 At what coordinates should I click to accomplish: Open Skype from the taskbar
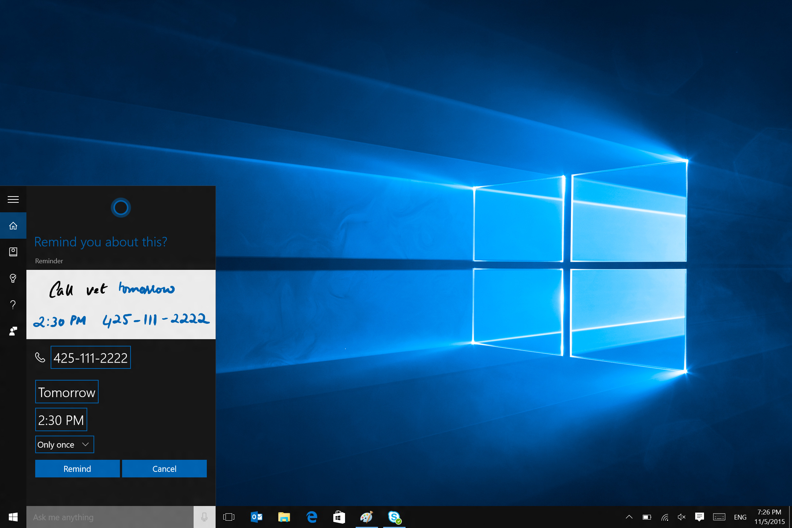pos(394,517)
